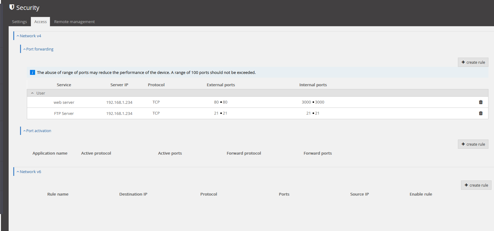Create a new port activation rule
The image size is (494, 231).
[473, 144]
